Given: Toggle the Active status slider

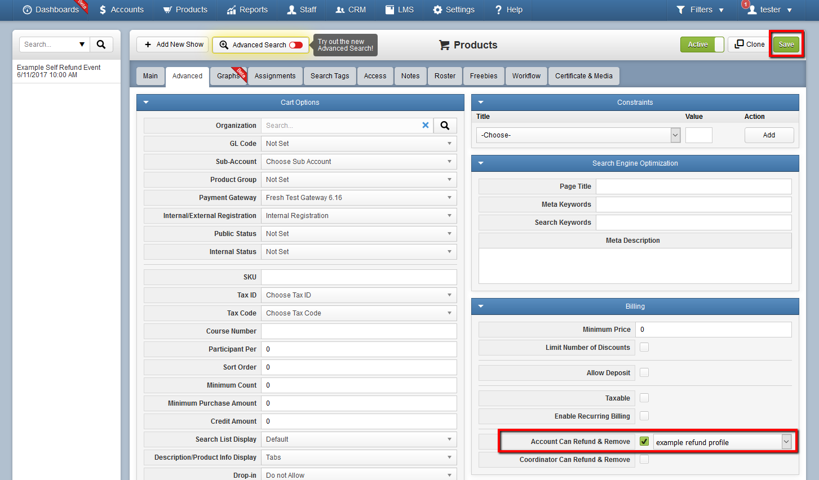Looking at the screenshot, I should (x=702, y=45).
